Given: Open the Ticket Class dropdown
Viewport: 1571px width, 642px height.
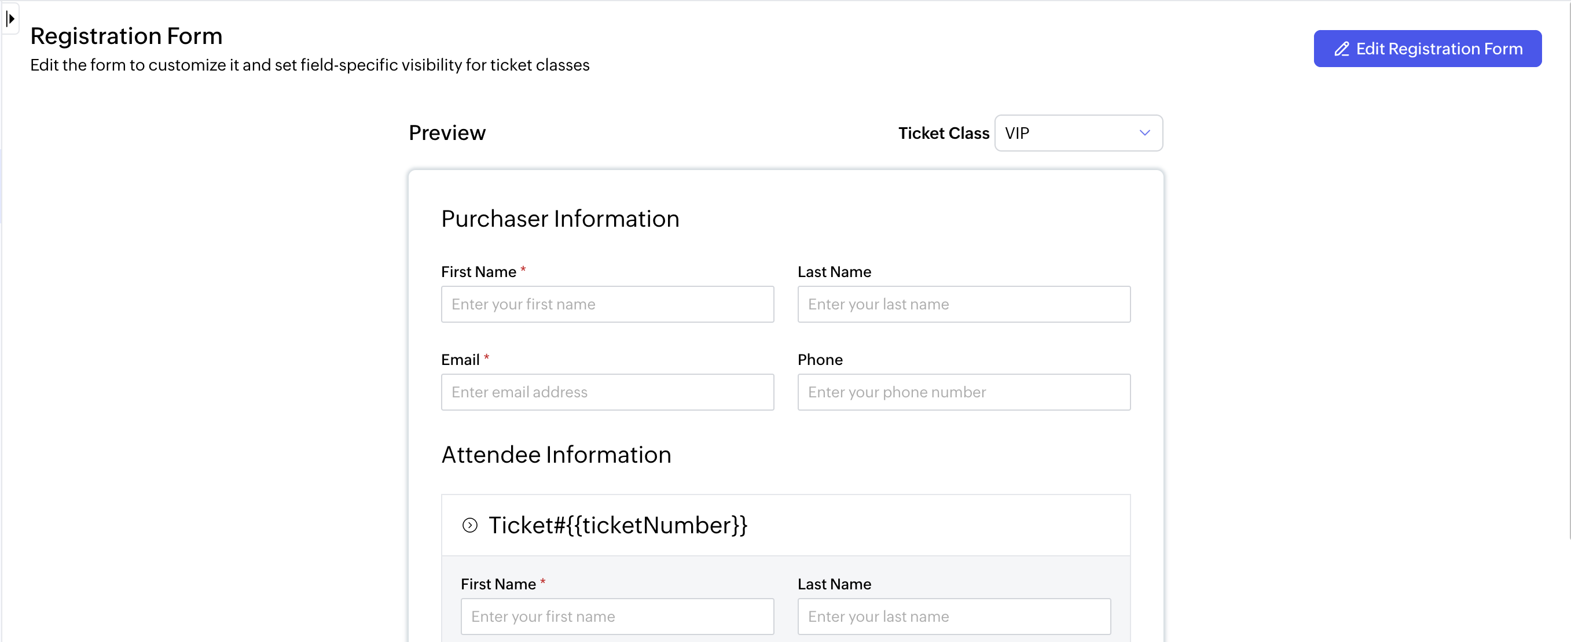Looking at the screenshot, I should coord(1078,133).
